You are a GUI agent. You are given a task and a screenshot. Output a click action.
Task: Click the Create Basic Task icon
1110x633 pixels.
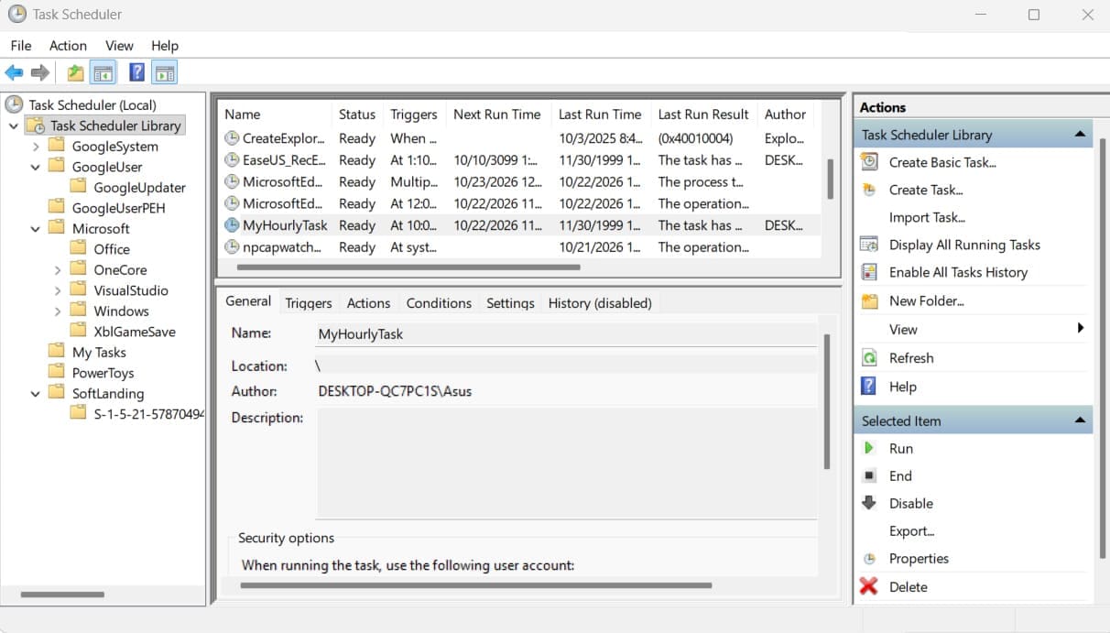point(869,162)
